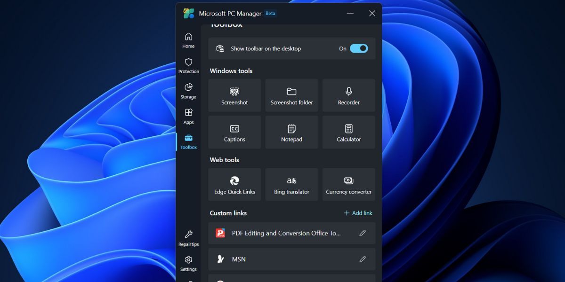Launch the Recorder tool
This screenshot has width=565, height=282.
(x=348, y=95)
